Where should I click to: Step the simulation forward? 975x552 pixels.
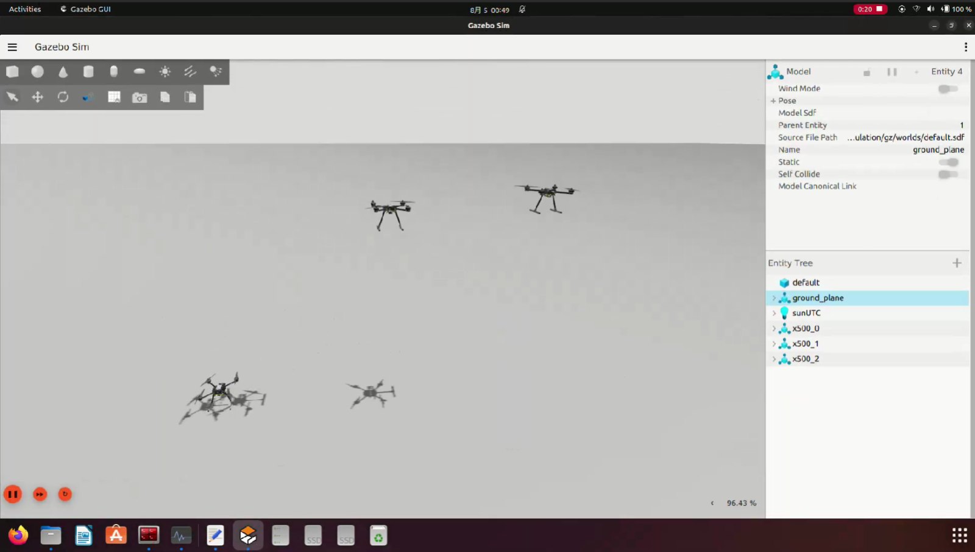click(x=40, y=494)
